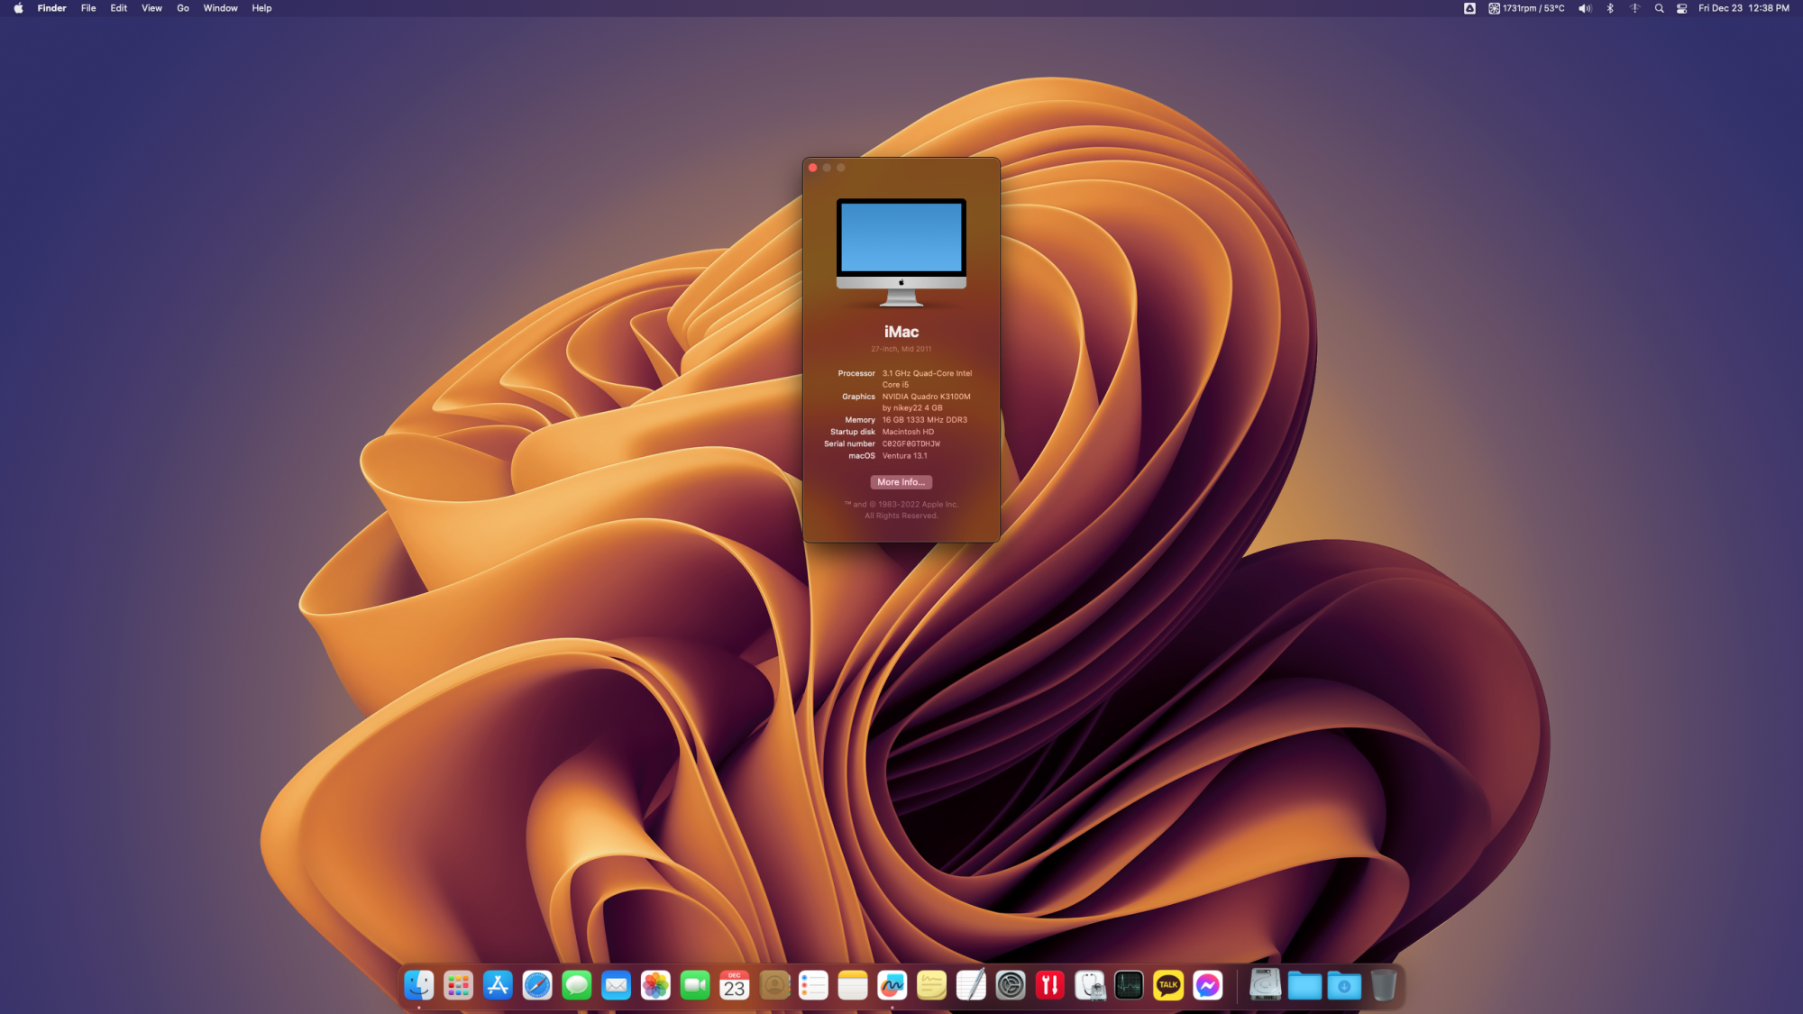Image resolution: width=1803 pixels, height=1014 pixels.
Task: Launch App Store from the Dock
Action: pyautogui.click(x=498, y=985)
